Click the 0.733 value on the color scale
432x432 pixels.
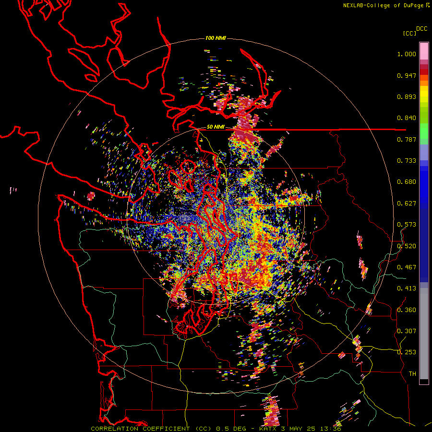tap(407, 161)
